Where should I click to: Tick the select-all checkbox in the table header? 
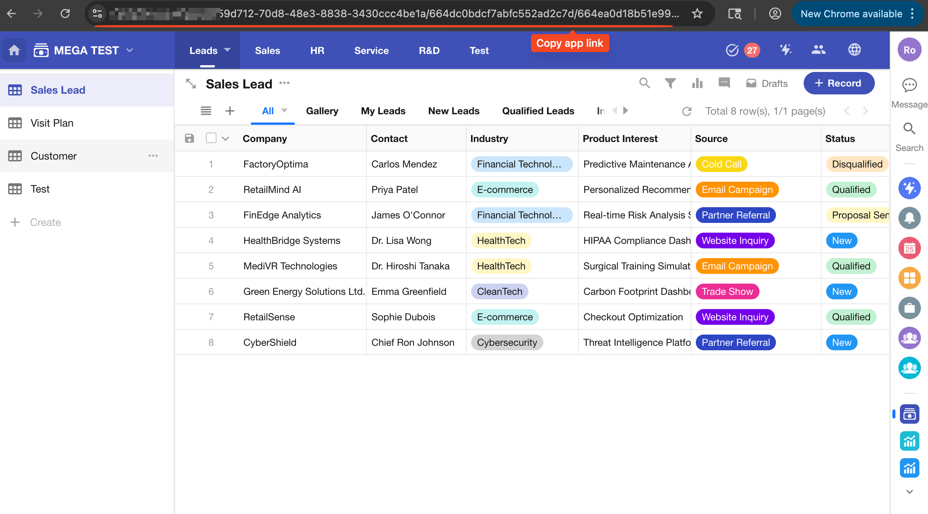(x=211, y=138)
